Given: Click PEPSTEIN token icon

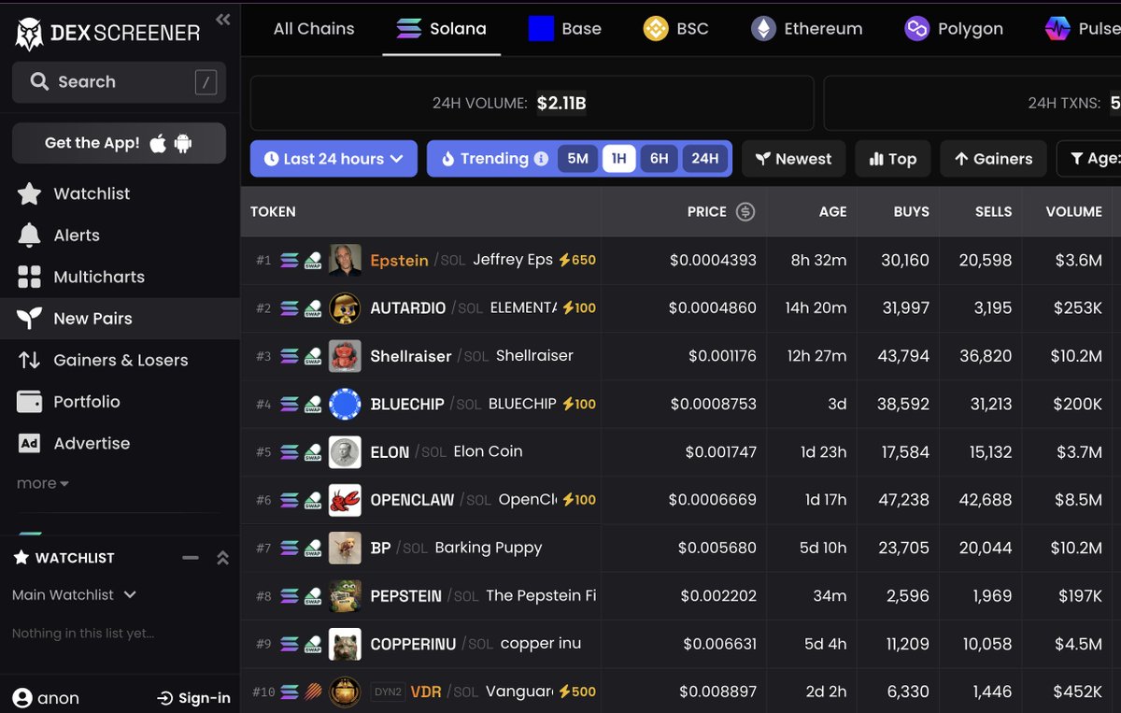Looking at the screenshot, I should point(345,595).
